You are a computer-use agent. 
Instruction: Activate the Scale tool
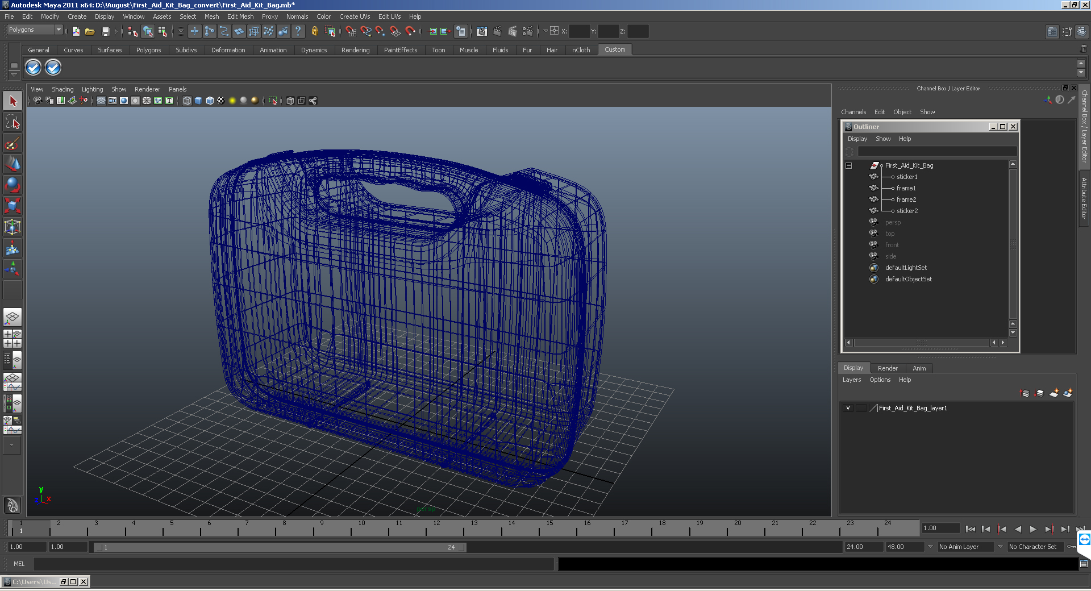coord(13,206)
